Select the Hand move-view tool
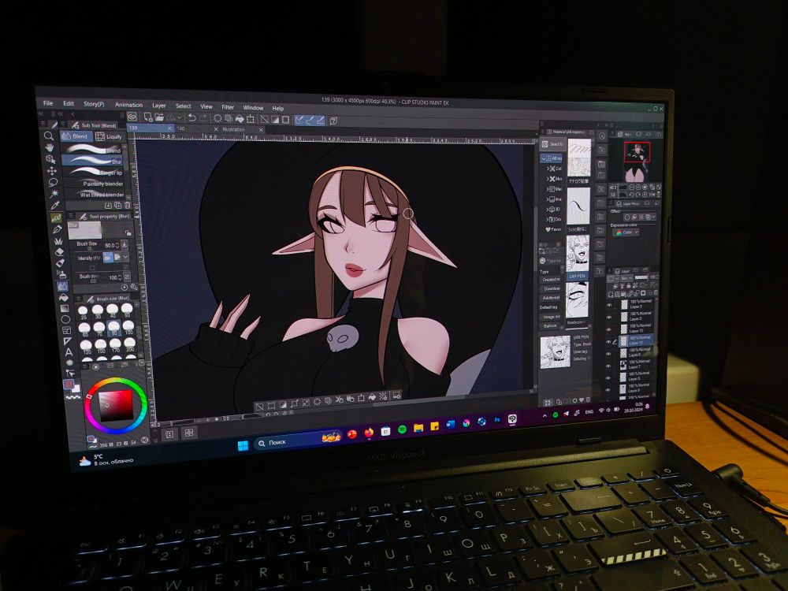Image resolution: width=788 pixels, height=591 pixels. (49, 147)
